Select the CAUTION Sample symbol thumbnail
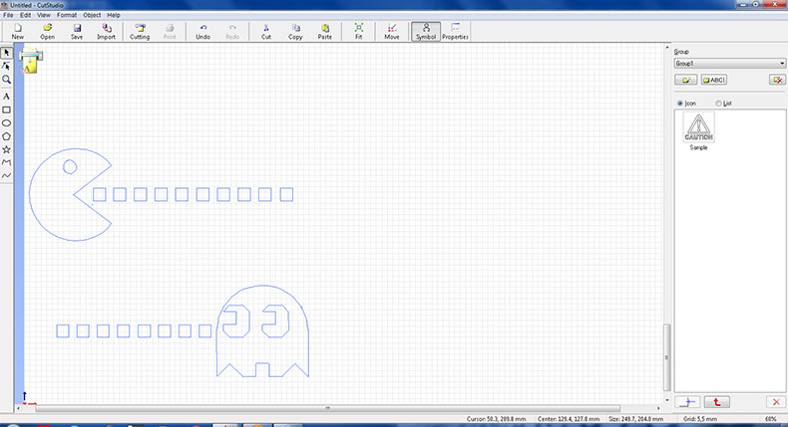The image size is (788, 427). 698,127
